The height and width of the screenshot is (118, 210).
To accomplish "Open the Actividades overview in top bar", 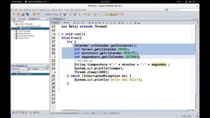I will [17, 2].
